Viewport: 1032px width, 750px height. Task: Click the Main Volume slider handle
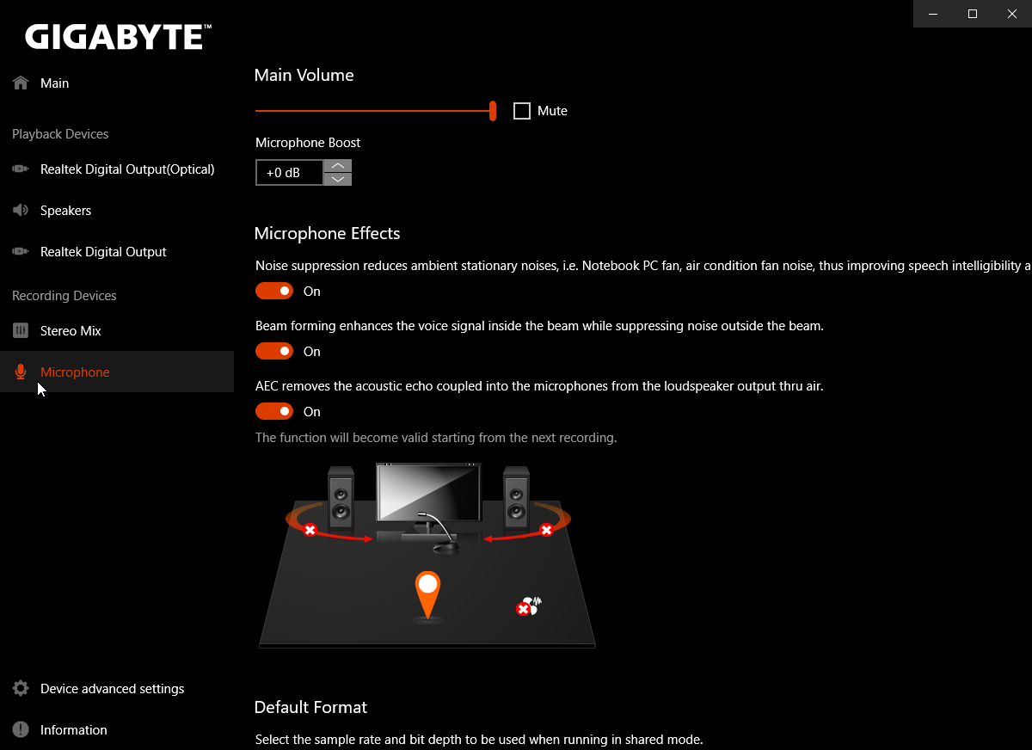click(x=493, y=111)
